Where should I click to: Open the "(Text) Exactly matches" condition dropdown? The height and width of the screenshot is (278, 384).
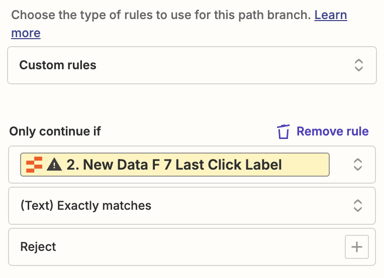point(191,205)
